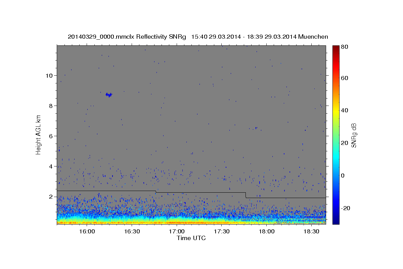Click the 'SNRg dB' colorbar label

coord(354,135)
